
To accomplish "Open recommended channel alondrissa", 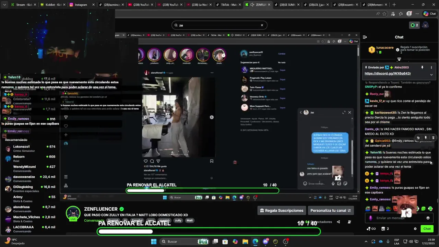I will 30,209.
